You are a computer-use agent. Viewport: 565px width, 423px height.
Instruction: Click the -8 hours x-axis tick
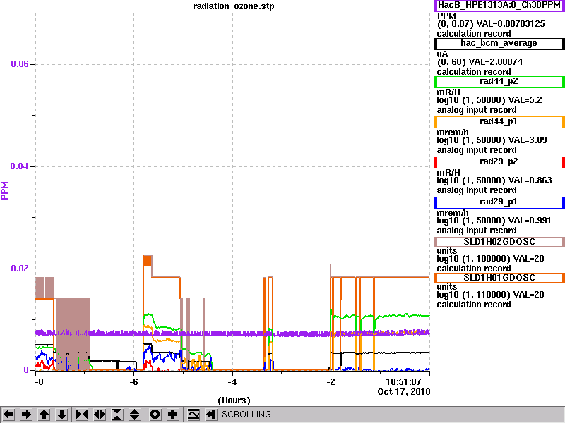[x=39, y=381]
